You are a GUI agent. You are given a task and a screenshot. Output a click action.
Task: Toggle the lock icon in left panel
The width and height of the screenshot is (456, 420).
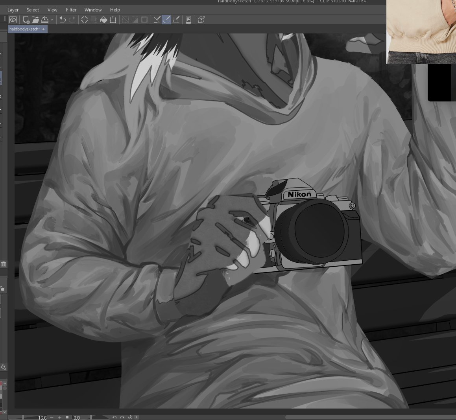[2, 288]
